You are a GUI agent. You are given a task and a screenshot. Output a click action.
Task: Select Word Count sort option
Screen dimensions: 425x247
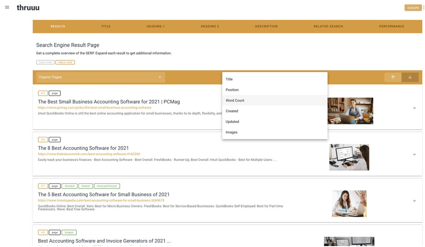click(x=235, y=101)
